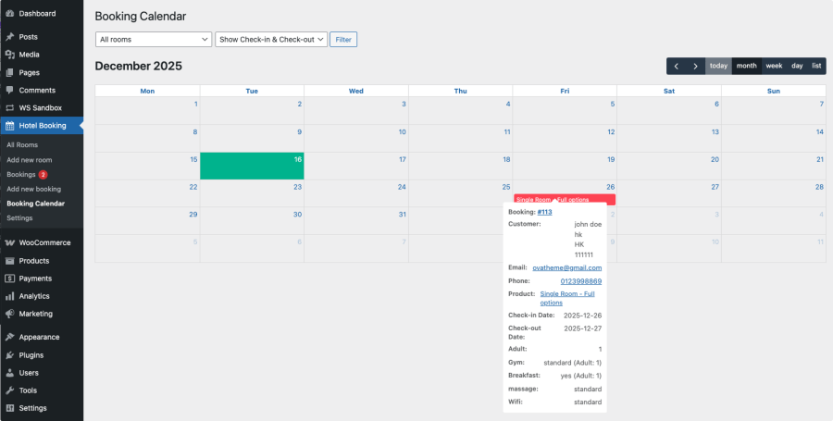Image resolution: width=833 pixels, height=421 pixels.
Task: Click day number 31 in the calendar
Action: [403, 215]
